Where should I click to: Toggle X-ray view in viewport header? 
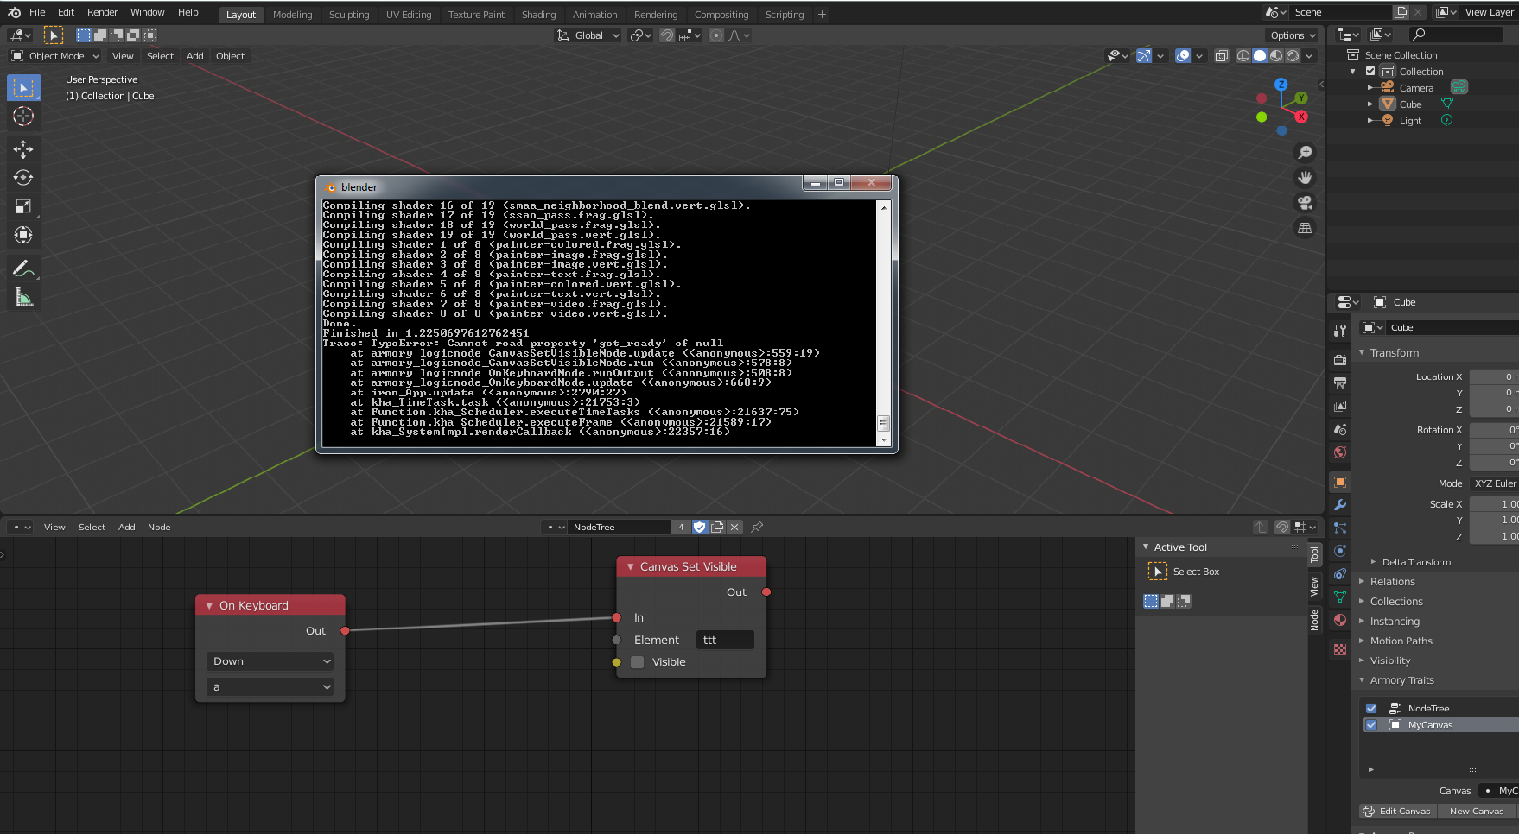1221,56
